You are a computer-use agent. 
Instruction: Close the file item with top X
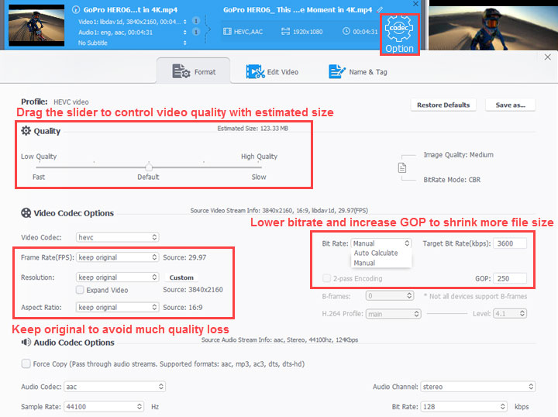click(x=415, y=4)
